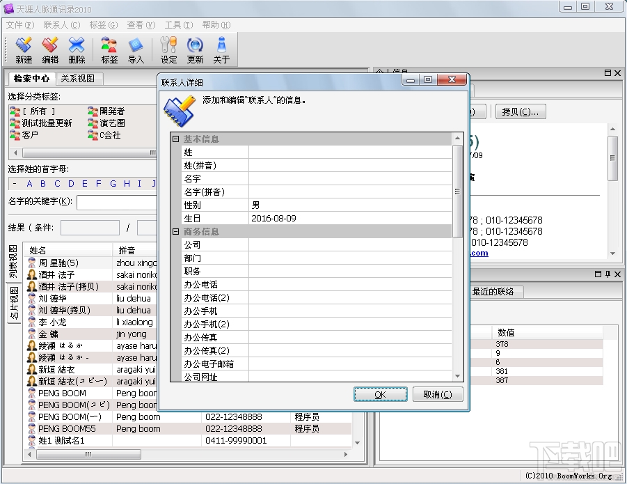Screen dimensions: 627x484
Task: Switch to the 检索中心 tab
Action: 31,79
